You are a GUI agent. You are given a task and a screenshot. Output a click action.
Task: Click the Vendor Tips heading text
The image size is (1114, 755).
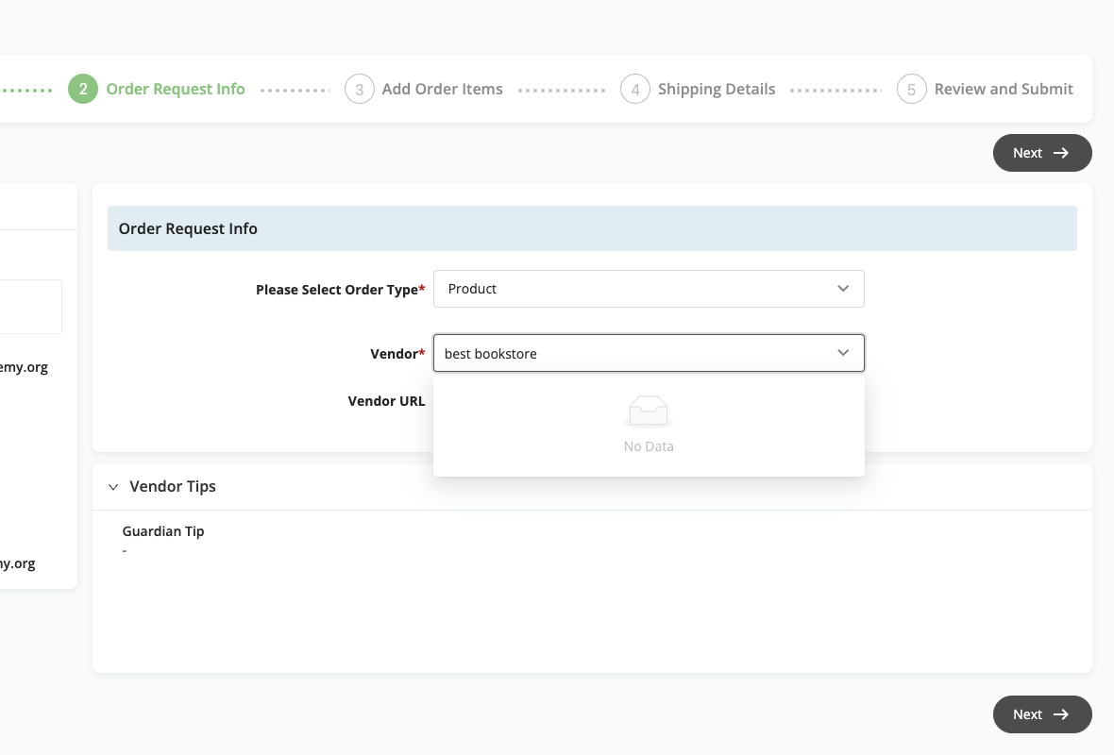(x=173, y=487)
